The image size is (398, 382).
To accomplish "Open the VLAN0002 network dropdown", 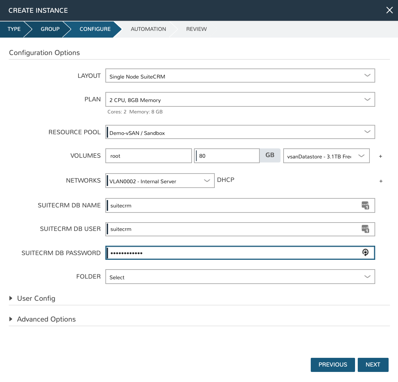I will point(160,181).
